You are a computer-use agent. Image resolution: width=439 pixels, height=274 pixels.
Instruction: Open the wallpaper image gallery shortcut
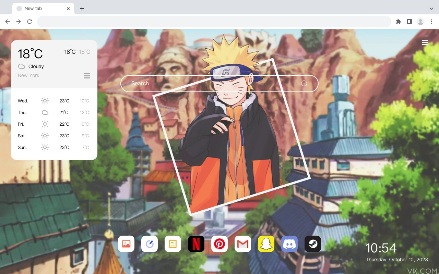click(x=126, y=244)
